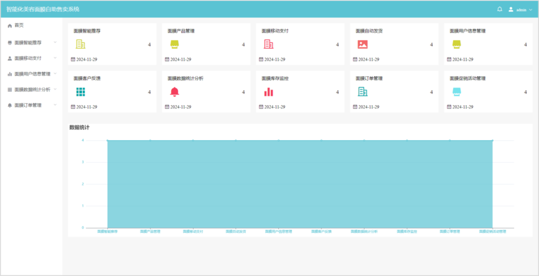
Task: Click the chart data point above 面膜智能推荐
Action: (x=108, y=140)
